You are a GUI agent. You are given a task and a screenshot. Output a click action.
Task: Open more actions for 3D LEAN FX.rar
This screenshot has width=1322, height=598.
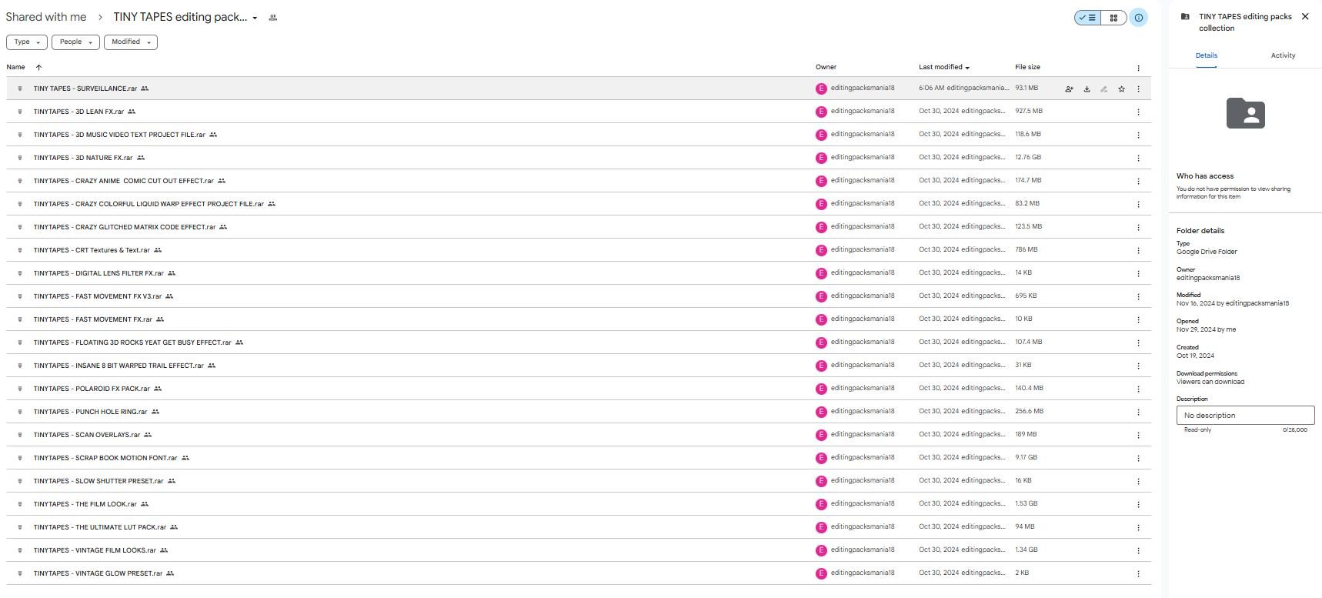[x=1138, y=112]
